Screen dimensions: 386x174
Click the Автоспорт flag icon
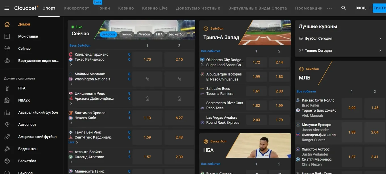point(7,125)
